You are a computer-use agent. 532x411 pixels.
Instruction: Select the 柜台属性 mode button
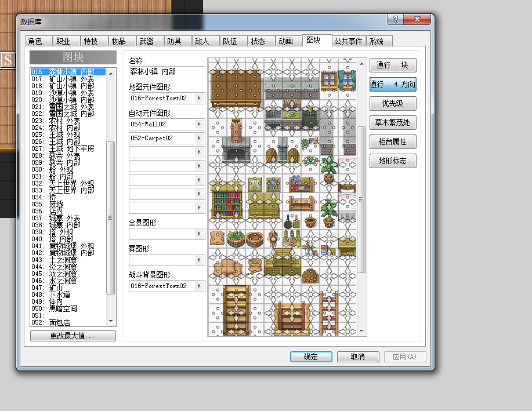pos(393,141)
